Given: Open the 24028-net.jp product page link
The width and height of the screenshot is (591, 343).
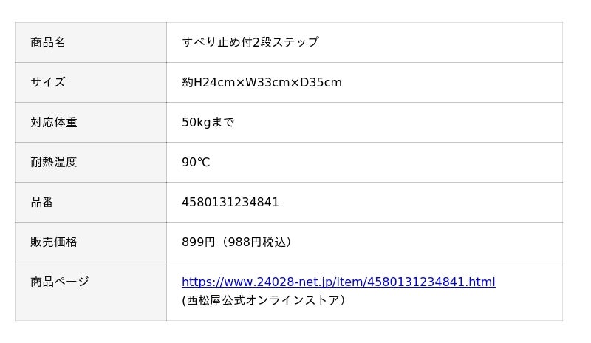Looking at the screenshot, I should (338, 282).
